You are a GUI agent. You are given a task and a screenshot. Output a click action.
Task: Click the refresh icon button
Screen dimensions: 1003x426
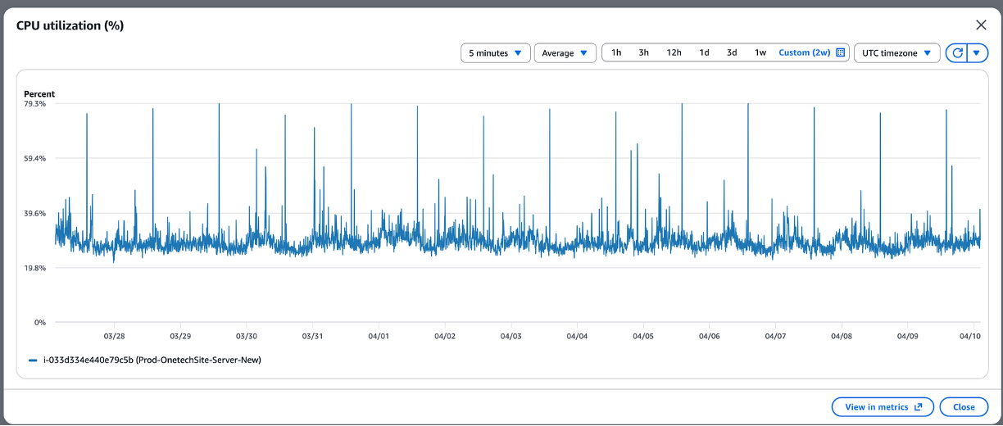(x=956, y=53)
